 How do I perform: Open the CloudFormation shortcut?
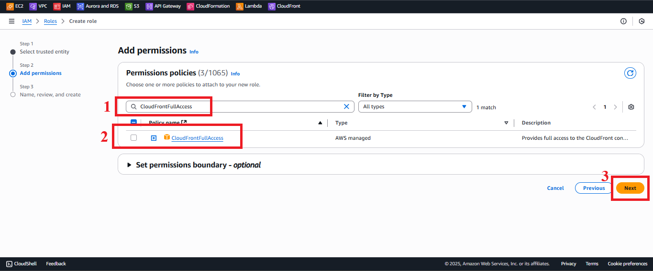click(x=208, y=6)
